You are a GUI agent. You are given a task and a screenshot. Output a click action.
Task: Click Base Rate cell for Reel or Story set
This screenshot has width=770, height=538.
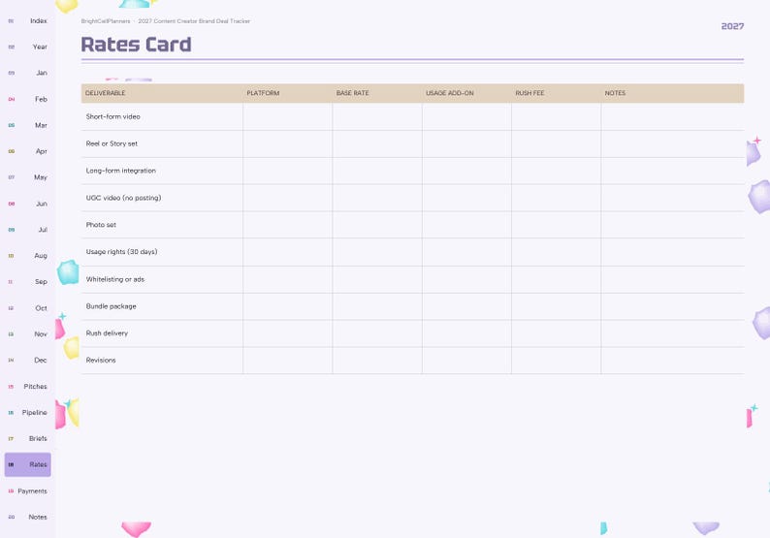pyautogui.click(x=377, y=143)
